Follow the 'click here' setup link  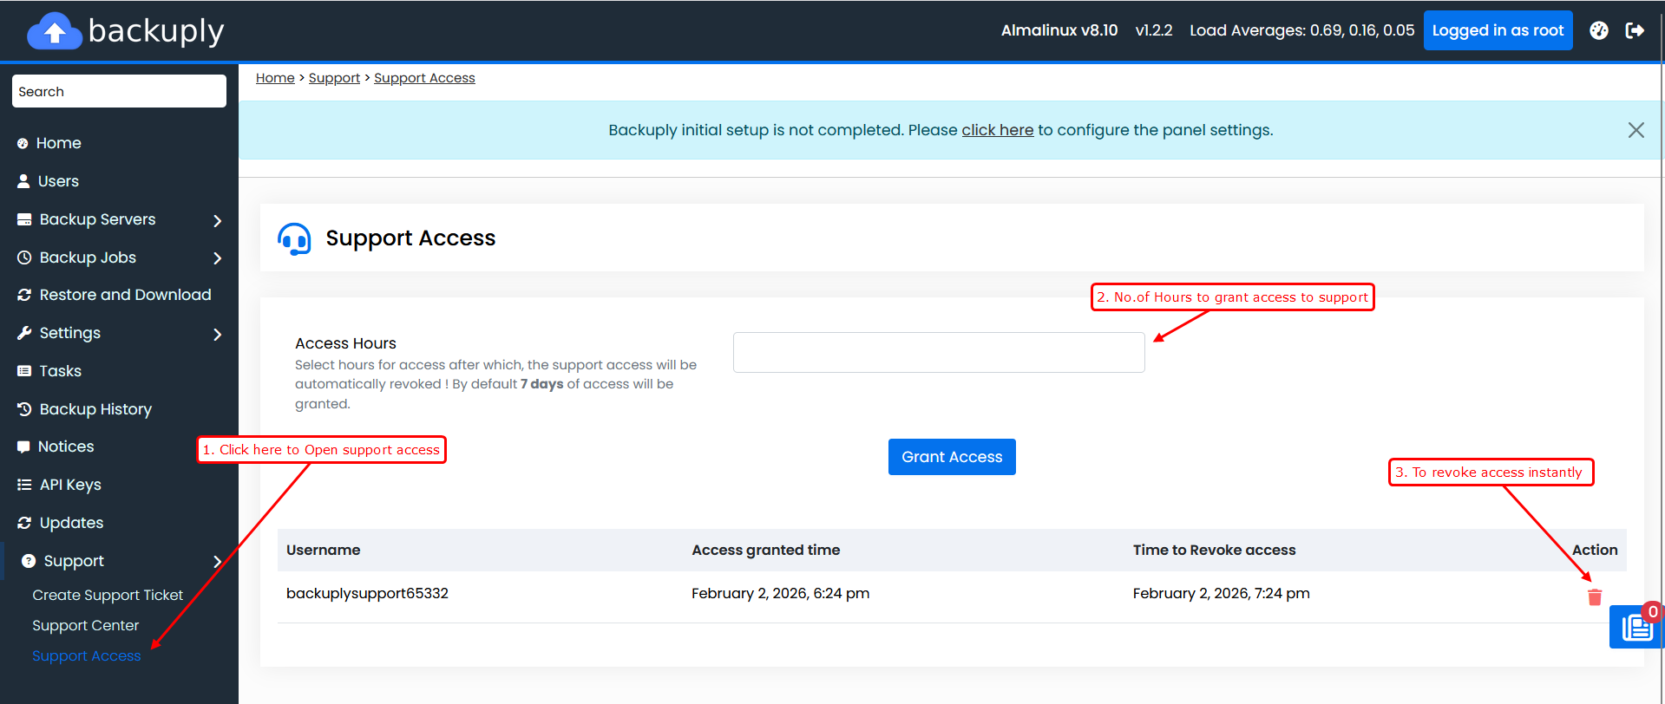click(x=997, y=130)
